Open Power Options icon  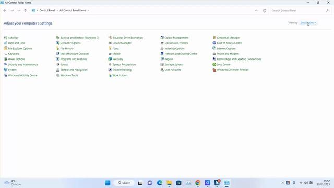[6, 59]
